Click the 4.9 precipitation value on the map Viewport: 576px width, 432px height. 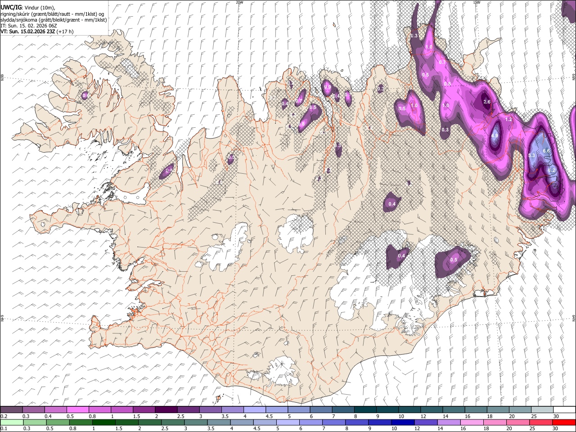(x=495, y=135)
